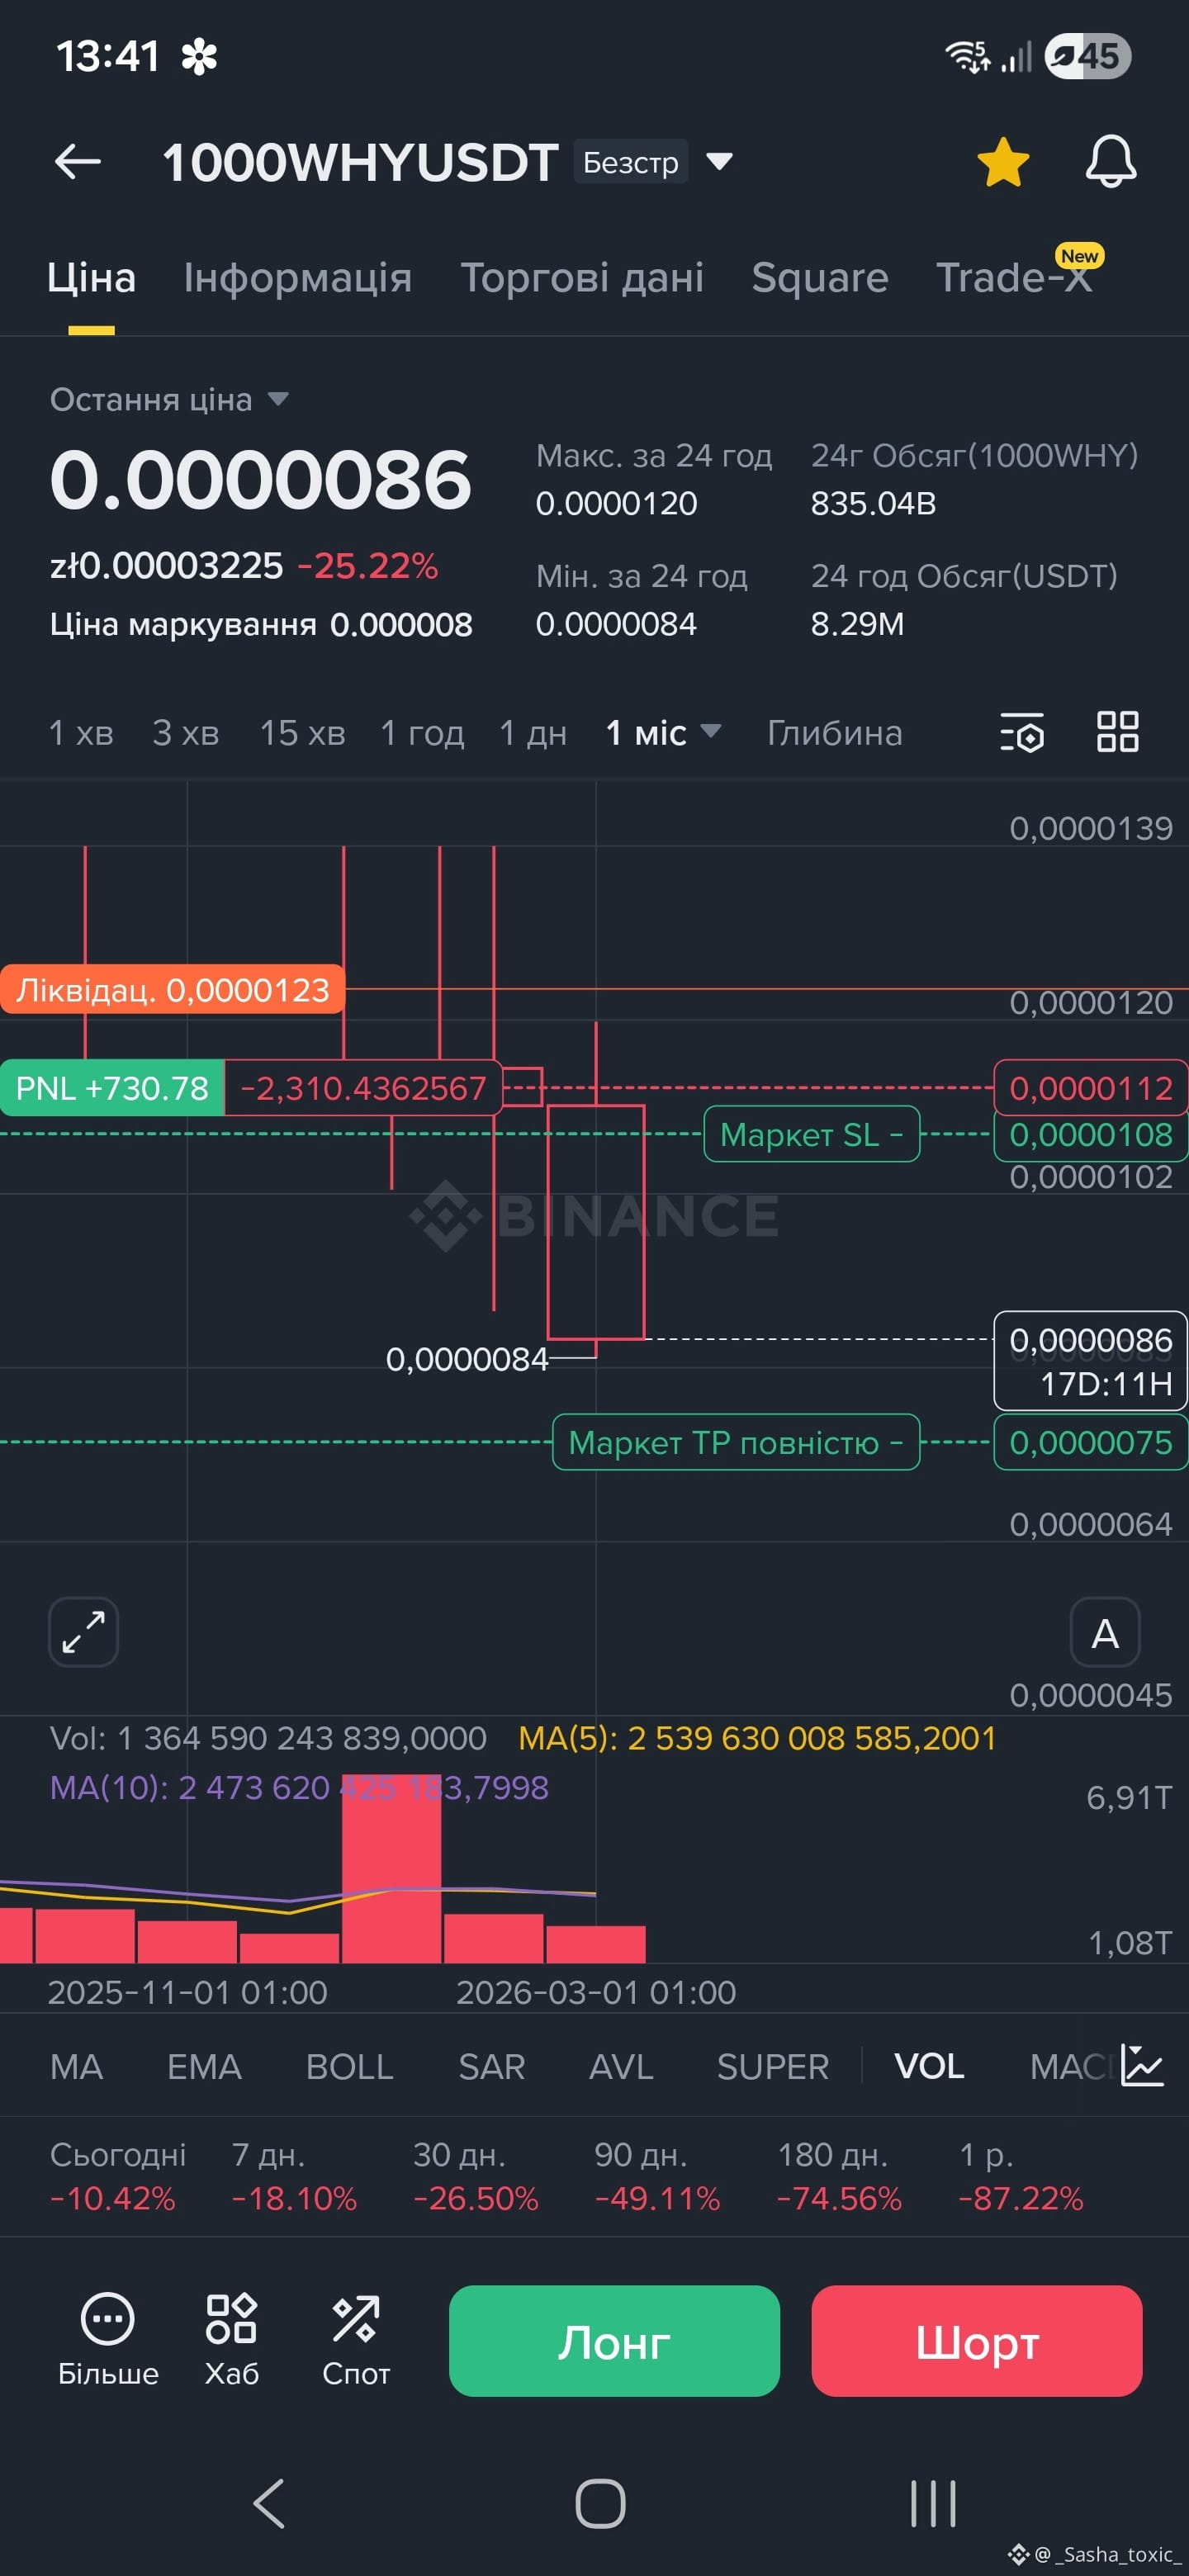Go back using the header arrow
The height and width of the screenshot is (2576, 1189).
click(77, 161)
